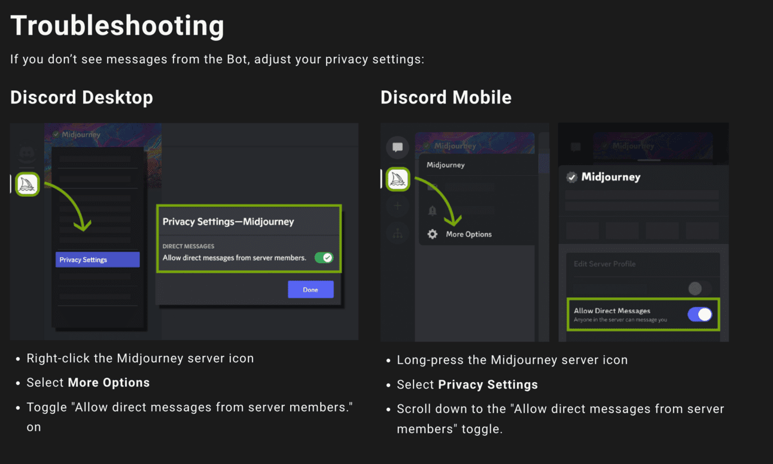This screenshot has width=773, height=464.
Task: Click 'Right-click the Midjourney server icon' bullet text
Action: coord(140,358)
